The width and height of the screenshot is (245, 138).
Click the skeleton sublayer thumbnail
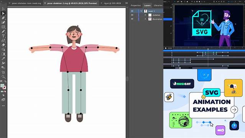150,15
